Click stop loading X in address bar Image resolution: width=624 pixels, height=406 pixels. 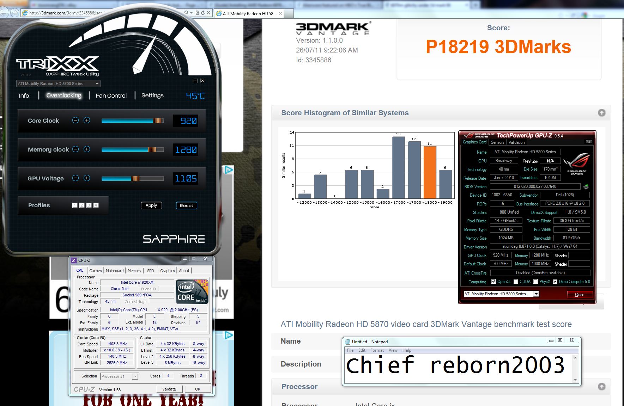pyautogui.click(x=208, y=13)
